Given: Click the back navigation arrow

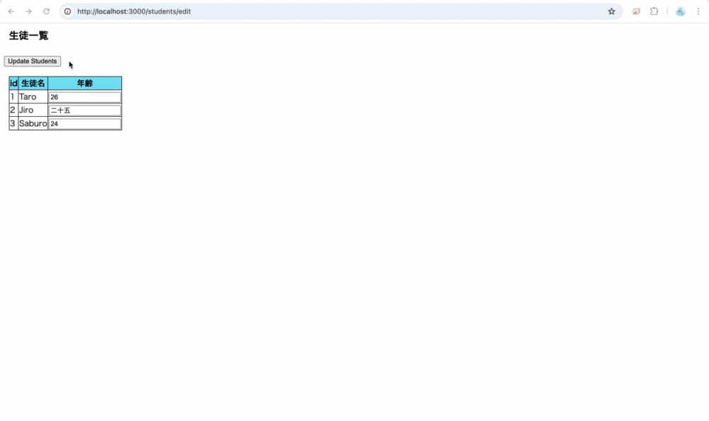Looking at the screenshot, I should click(x=10, y=11).
